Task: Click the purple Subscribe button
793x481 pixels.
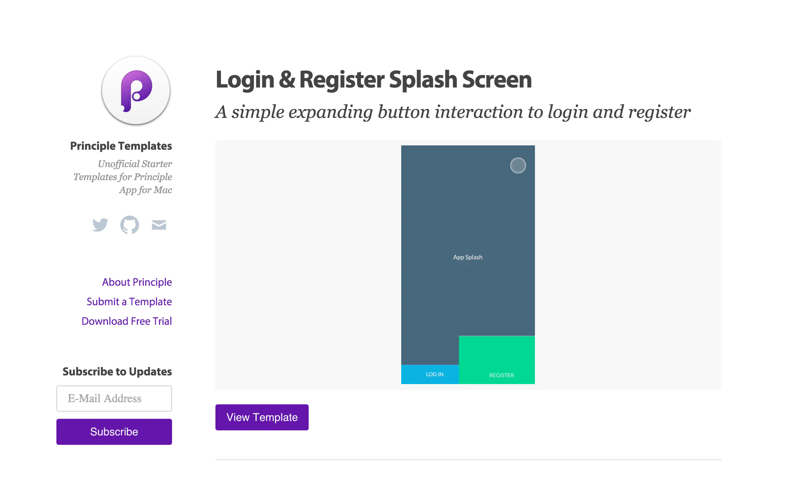Action: pyautogui.click(x=114, y=432)
